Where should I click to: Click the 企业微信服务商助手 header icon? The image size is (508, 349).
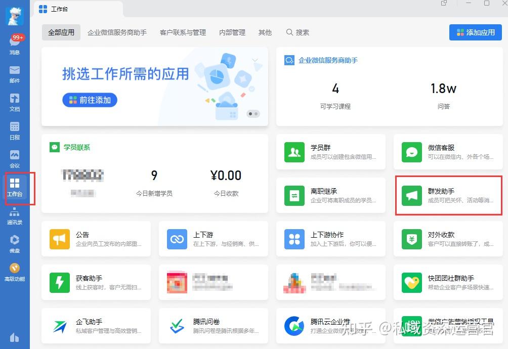point(289,60)
